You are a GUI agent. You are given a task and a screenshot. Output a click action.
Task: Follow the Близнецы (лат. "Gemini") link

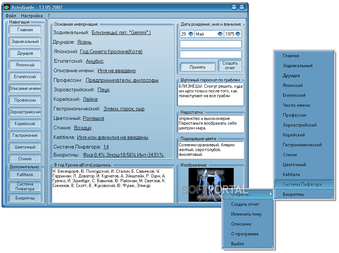coord(121,32)
